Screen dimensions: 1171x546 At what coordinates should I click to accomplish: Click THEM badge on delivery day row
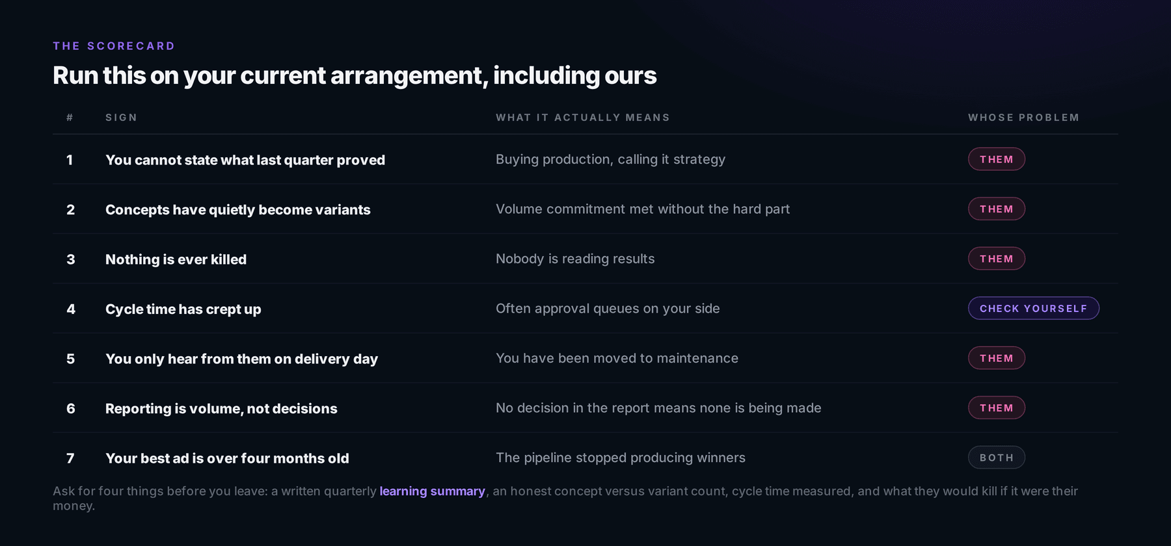pyautogui.click(x=996, y=358)
